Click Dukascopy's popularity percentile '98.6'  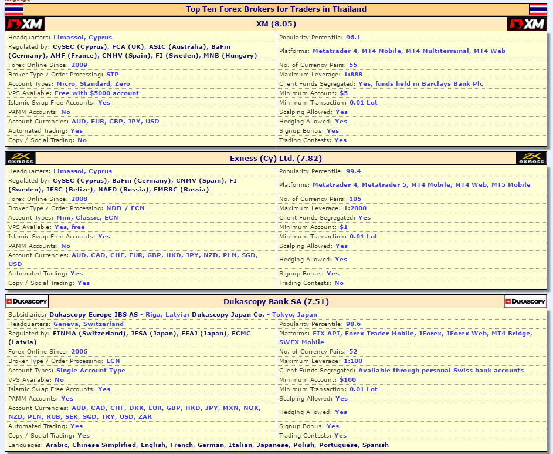354,324
